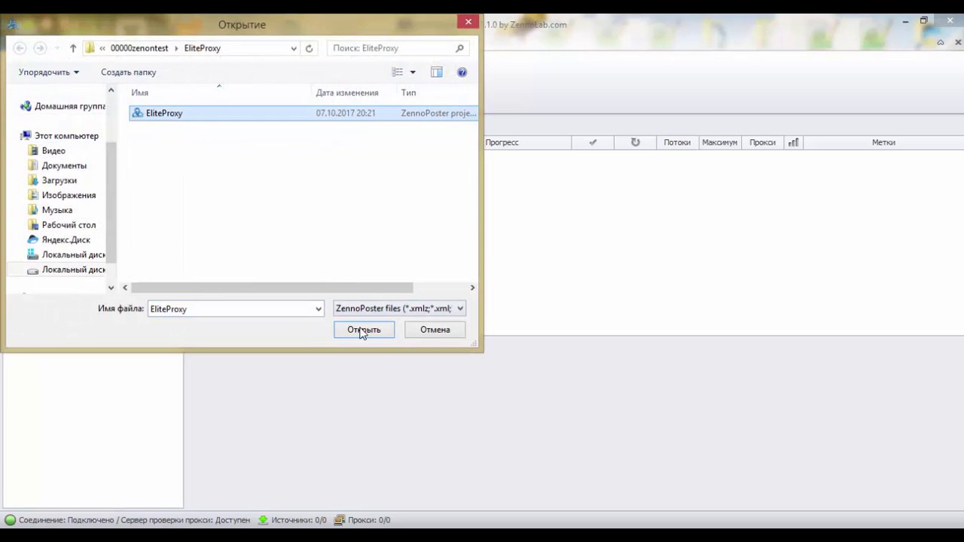Open the view options dropdown arrow

point(413,72)
